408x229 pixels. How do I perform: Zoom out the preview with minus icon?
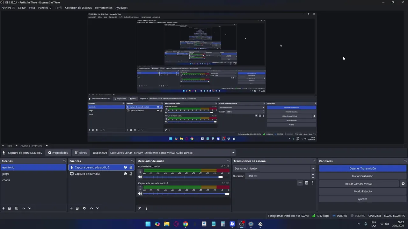point(3,146)
